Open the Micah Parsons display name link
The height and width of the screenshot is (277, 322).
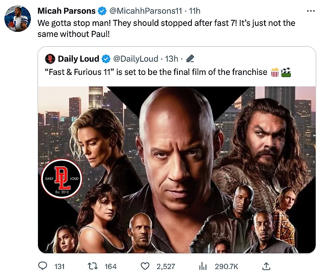click(67, 11)
